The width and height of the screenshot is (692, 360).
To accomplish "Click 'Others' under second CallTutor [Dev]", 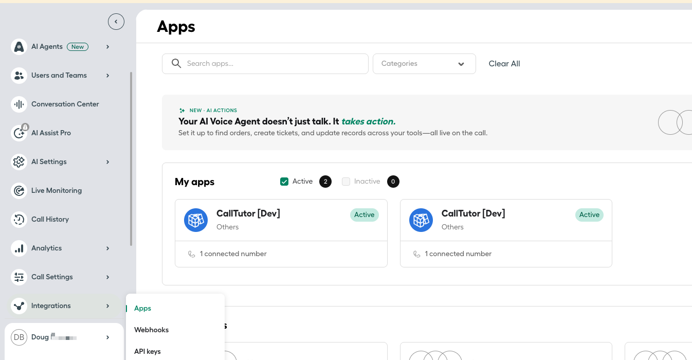I will click(452, 227).
